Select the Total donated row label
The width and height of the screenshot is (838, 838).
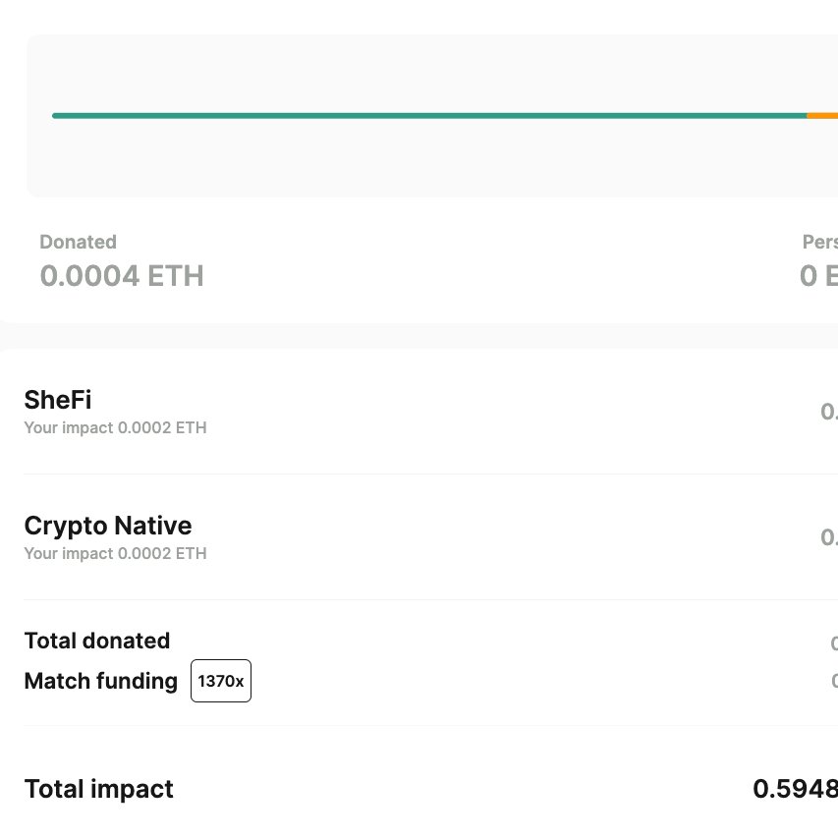coord(97,641)
